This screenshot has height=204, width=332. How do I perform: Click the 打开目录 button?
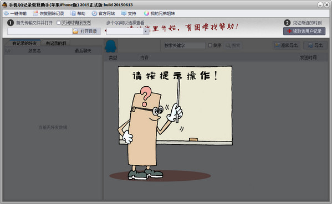click(86, 32)
